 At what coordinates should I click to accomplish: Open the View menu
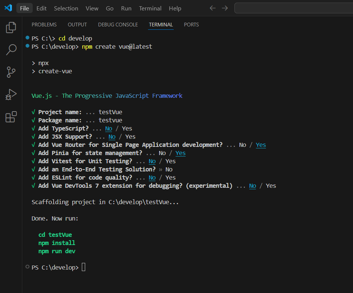click(x=92, y=8)
